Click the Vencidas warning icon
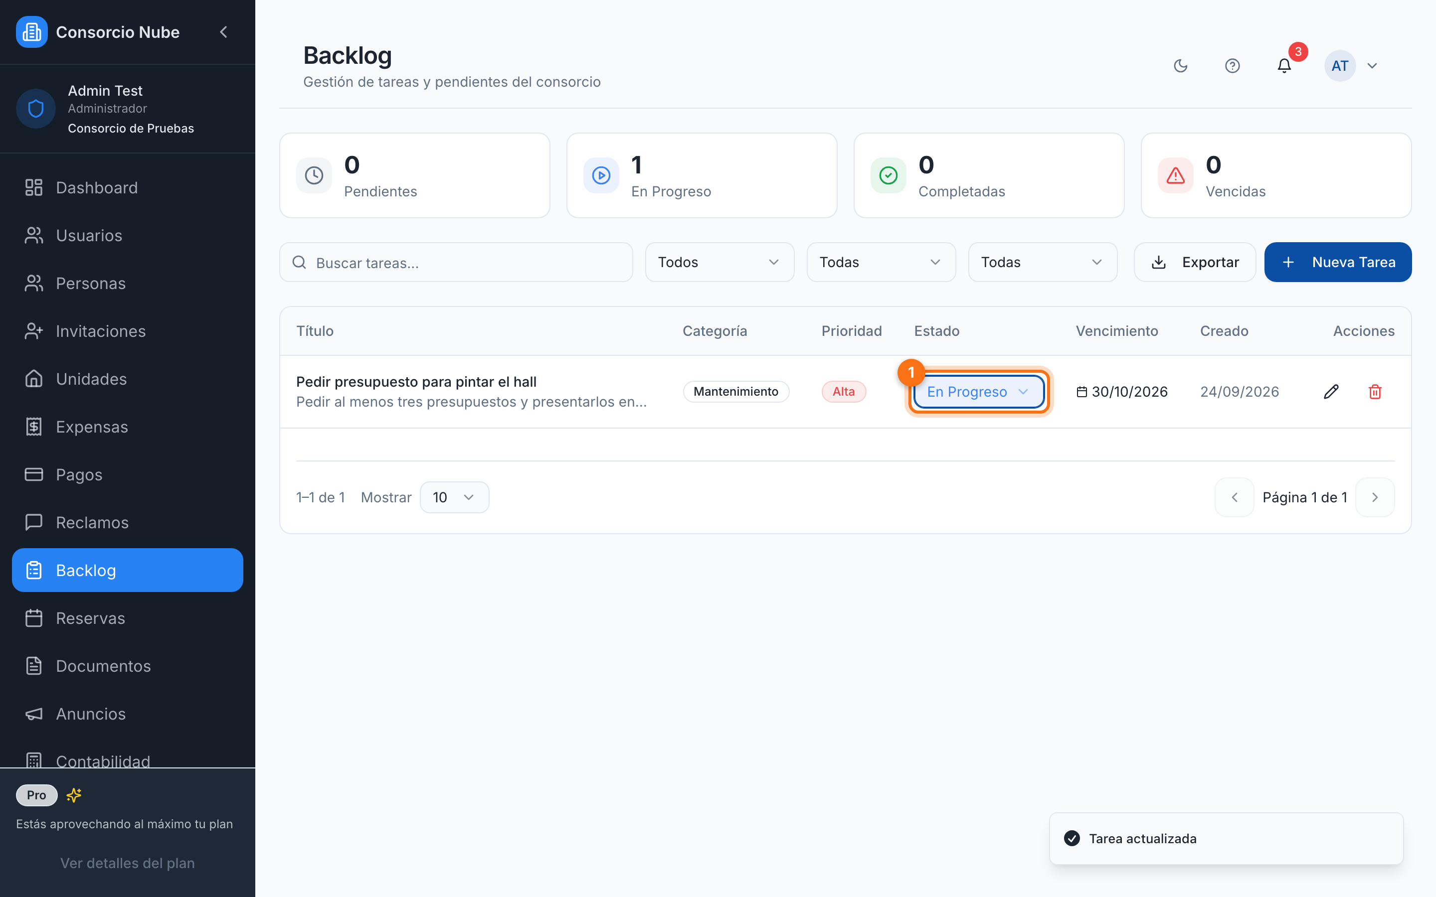Viewport: 1436px width, 897px height. 1176,175
